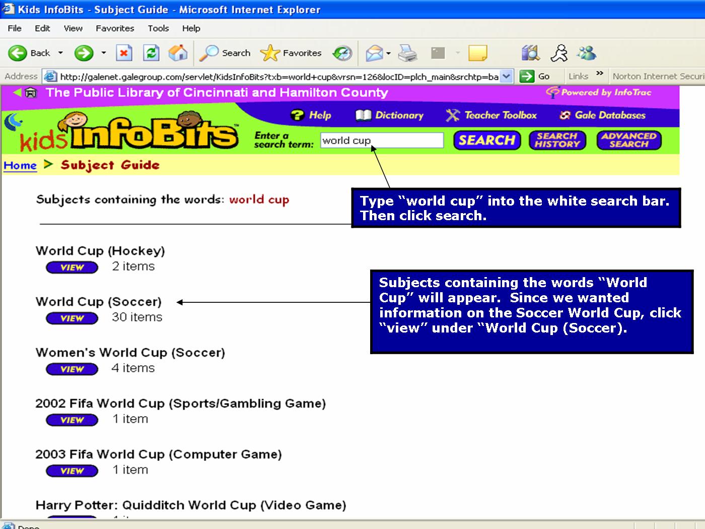Click the Home breadcrumb link
Viewport: 705px width, 529px height.
(20, 165)
